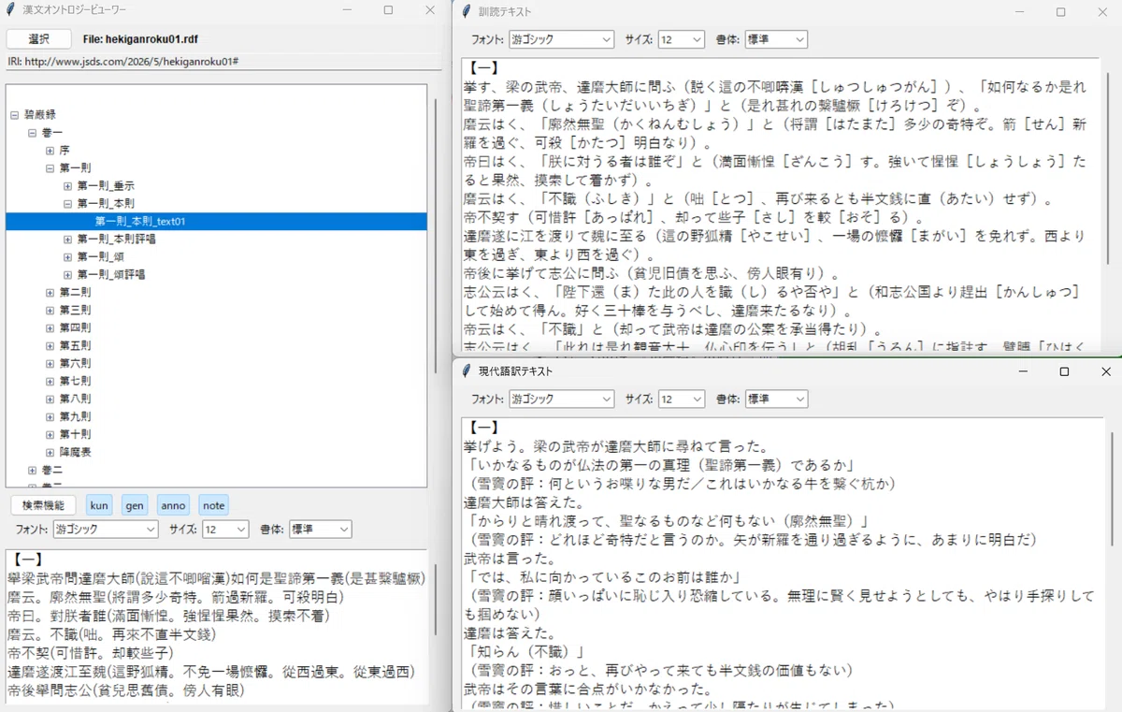Image resolution: width=1122 pixels, height=712 pixels.
Task: Open size dropdown in 現代語訳テキスト window
Action: point(681,399)
